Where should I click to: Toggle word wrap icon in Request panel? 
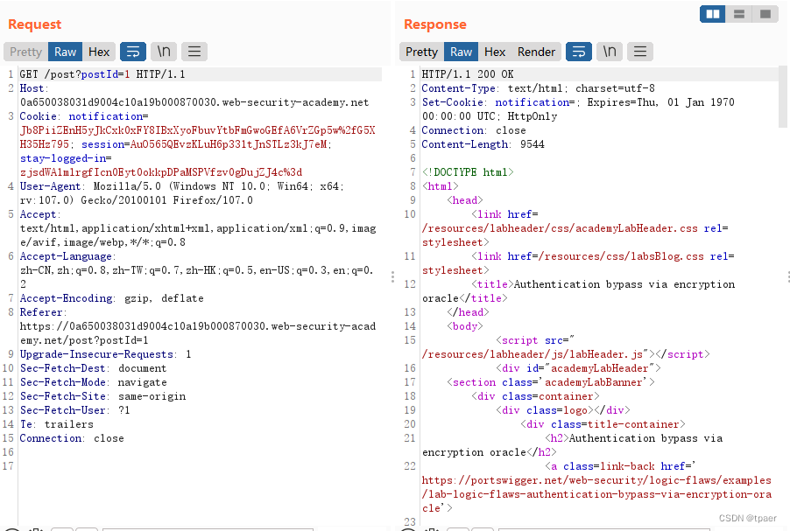(x=133, y=52)
